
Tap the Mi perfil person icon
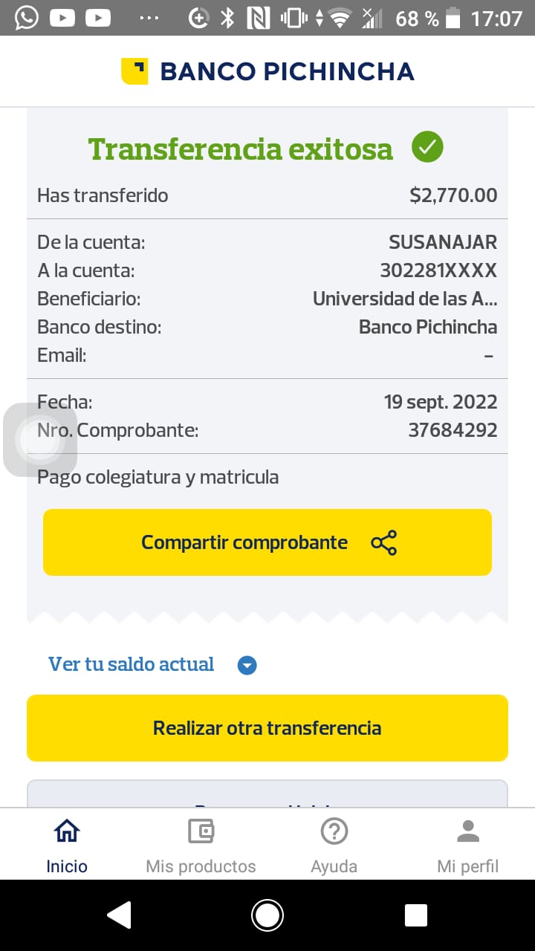[x=468, y=831]
